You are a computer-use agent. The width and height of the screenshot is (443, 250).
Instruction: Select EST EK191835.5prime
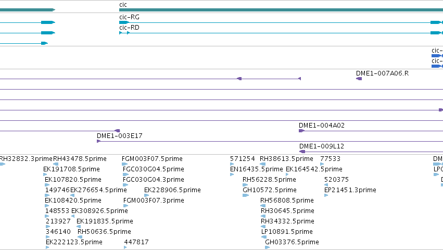105,221
